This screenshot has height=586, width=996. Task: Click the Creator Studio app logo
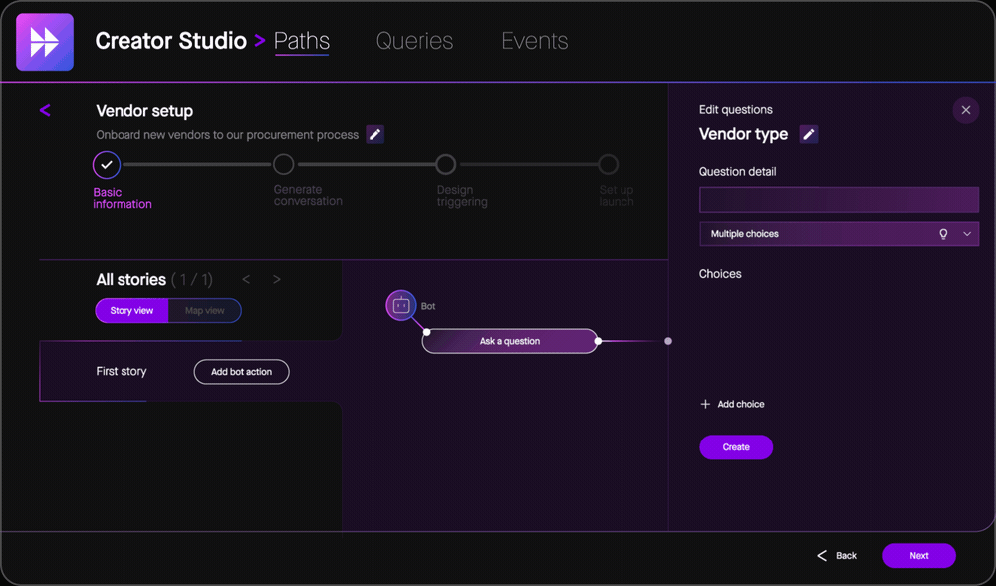coord(44,42)
